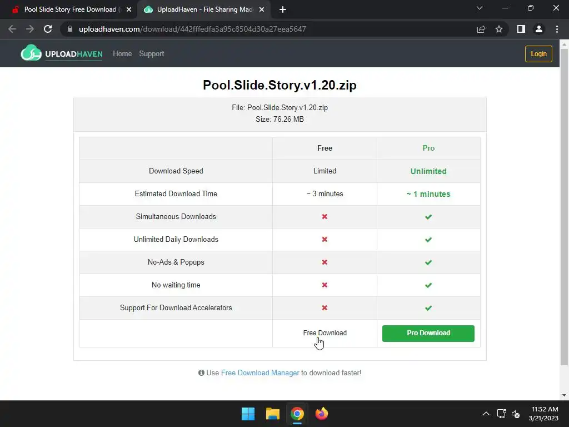Click the info icon beside Free Download Manager text

[x=201, y=373]
